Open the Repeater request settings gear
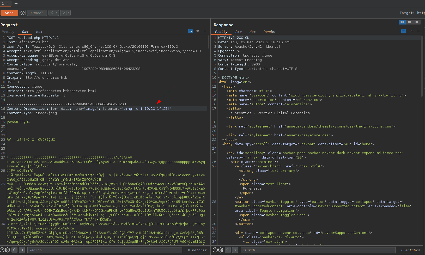The width and height of the screenshot is (425, 255). point(22,13)
